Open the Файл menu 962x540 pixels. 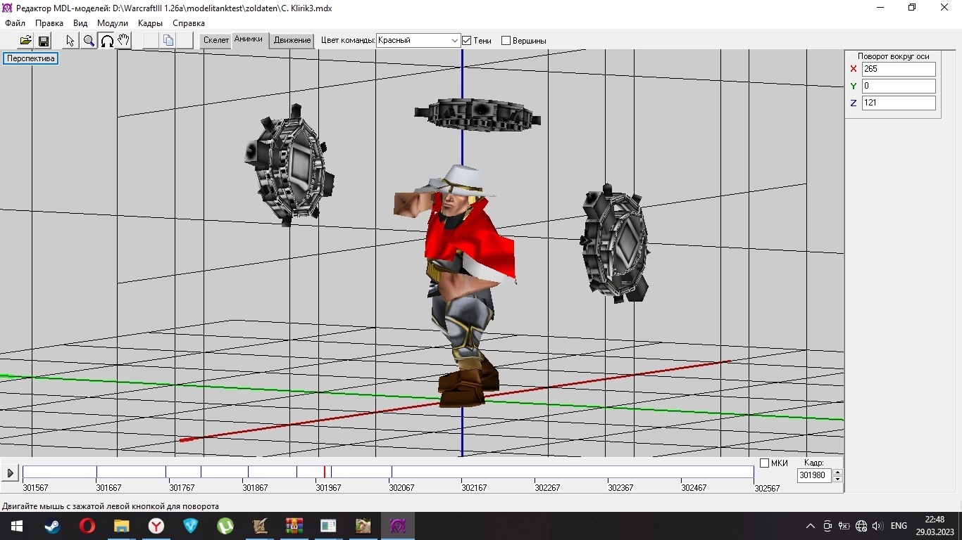[x=15, y=23]
